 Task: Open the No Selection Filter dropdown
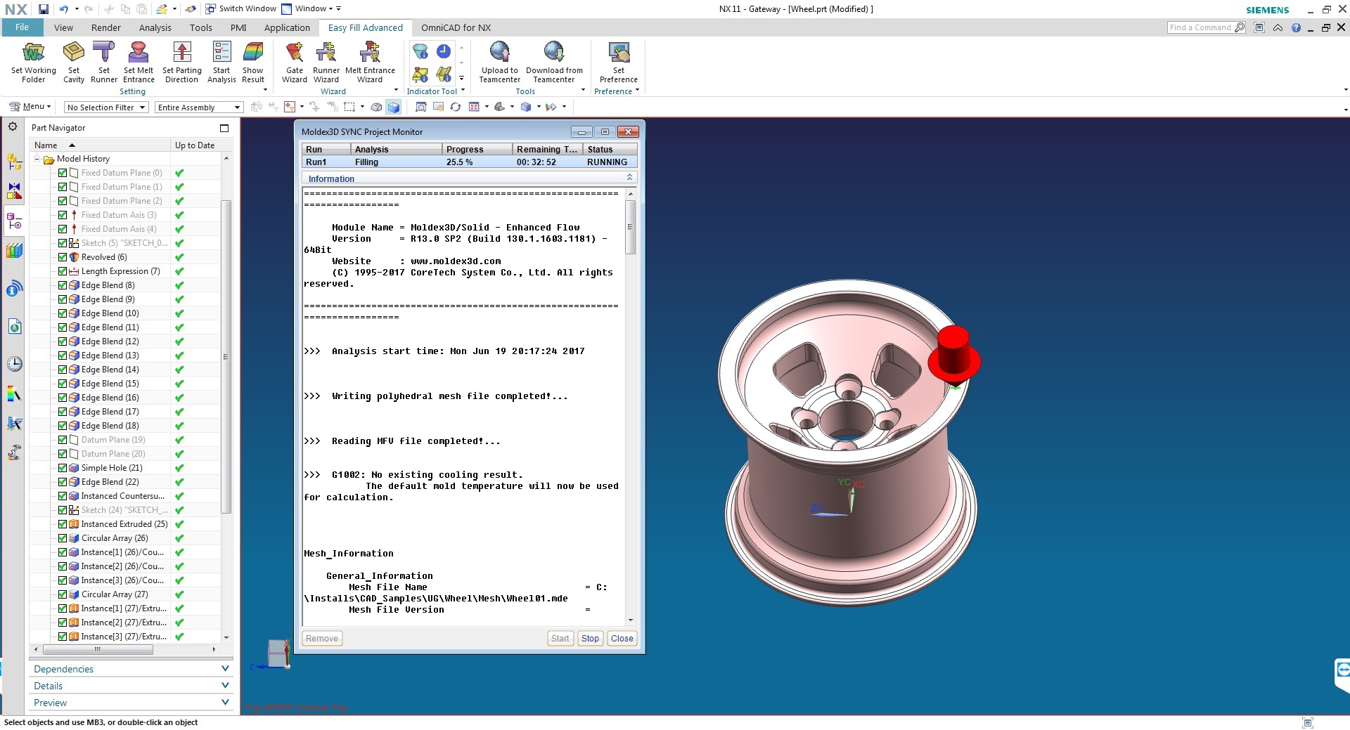106,107
